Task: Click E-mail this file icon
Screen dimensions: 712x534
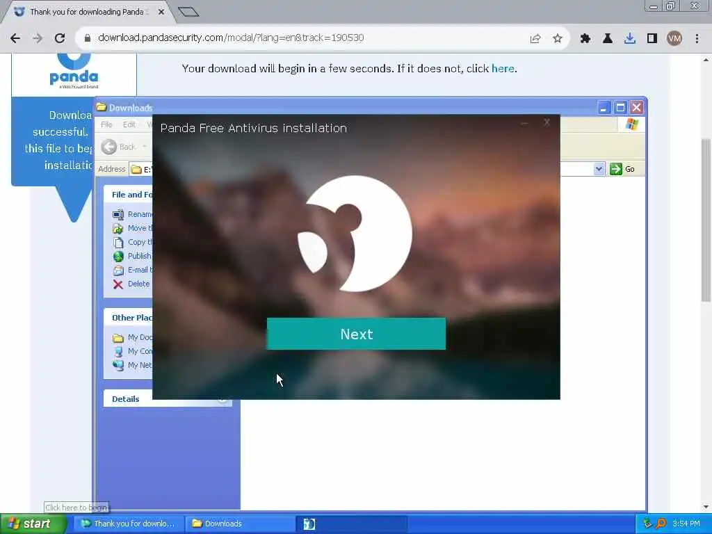Action: coord(118,270)
